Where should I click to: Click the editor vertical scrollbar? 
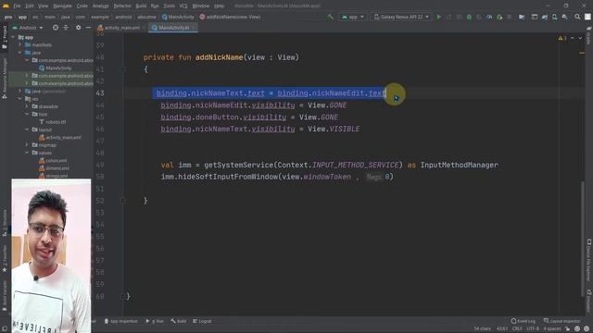click(x=583, y=240)
